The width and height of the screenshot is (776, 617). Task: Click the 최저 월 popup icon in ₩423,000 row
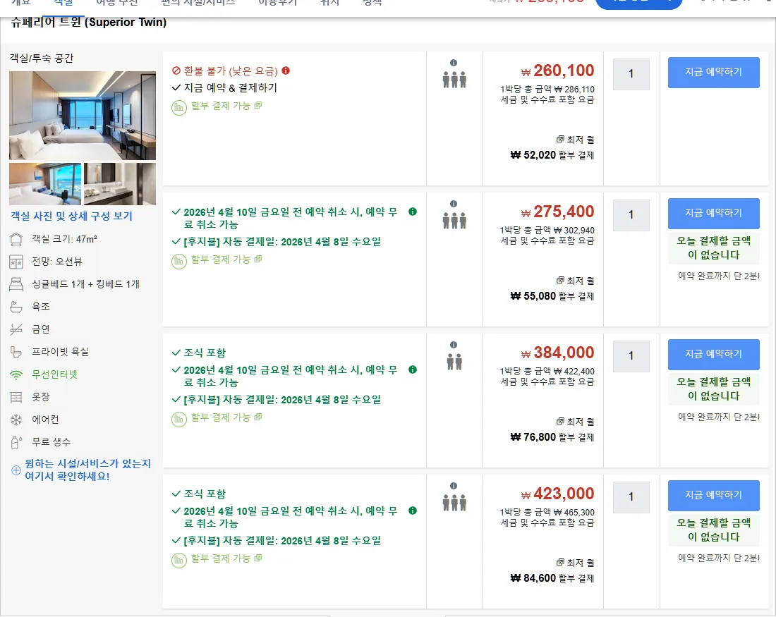coord(560,562)
